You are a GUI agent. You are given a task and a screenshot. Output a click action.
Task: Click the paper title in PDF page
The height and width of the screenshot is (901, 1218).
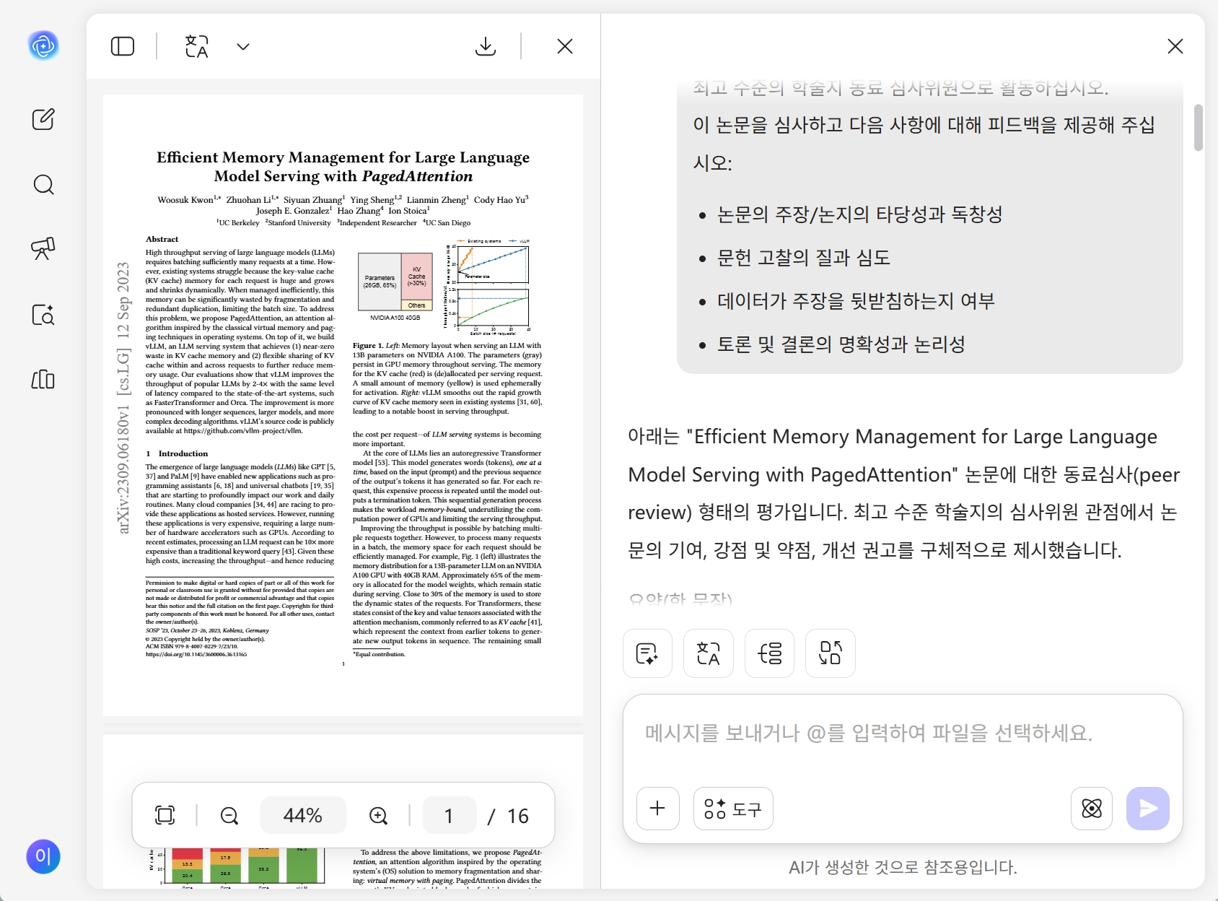click(x=343, y=167)
